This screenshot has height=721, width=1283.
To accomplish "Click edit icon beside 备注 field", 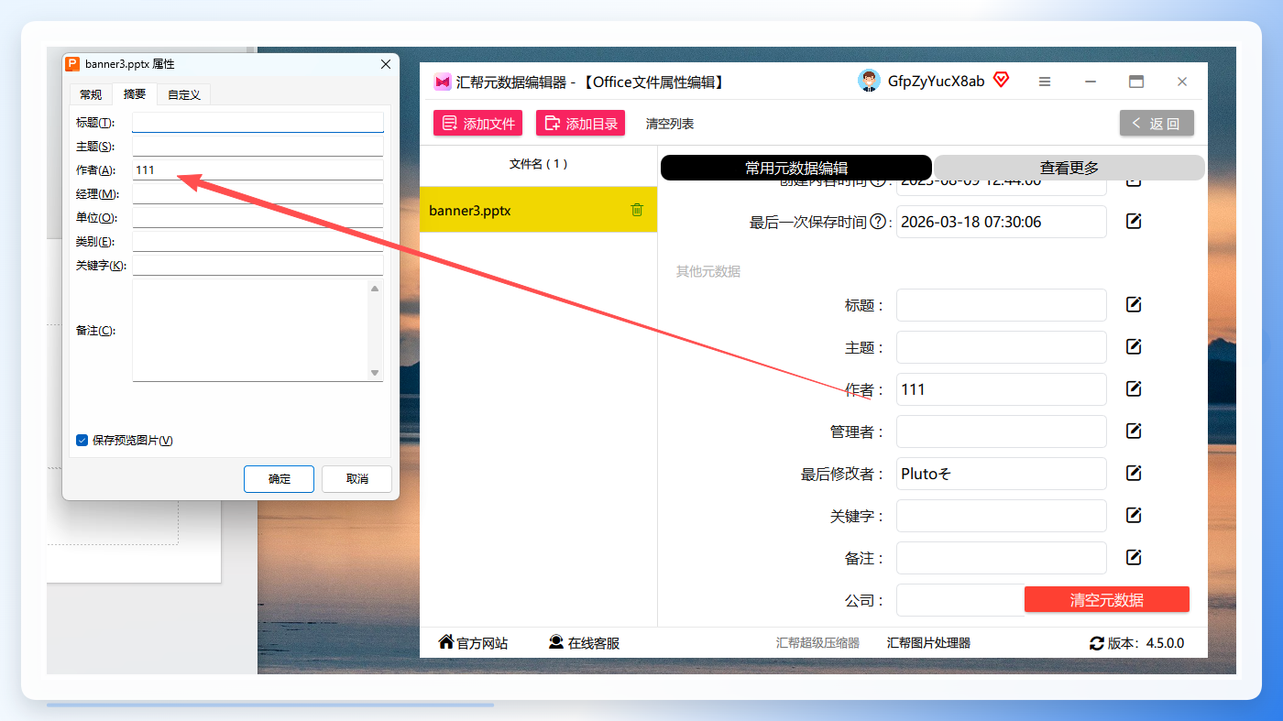I will pos(1134,557).
